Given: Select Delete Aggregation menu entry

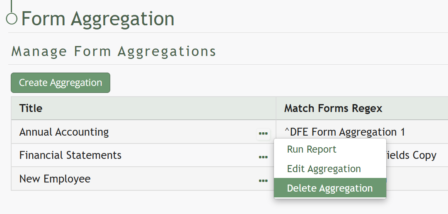Looking at the screenshot, I should click(329, 188).
